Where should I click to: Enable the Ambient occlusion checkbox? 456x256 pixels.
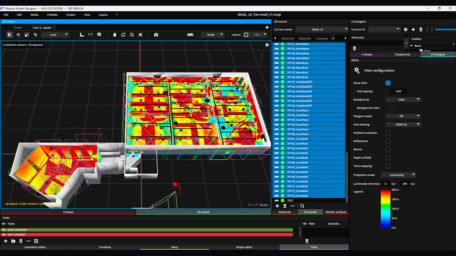click(x=388, y=133)
